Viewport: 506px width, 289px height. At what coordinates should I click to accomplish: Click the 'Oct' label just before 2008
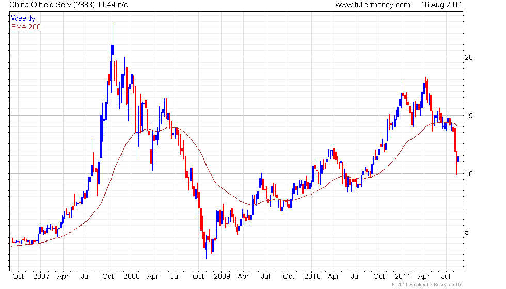[x=108, y=277]
